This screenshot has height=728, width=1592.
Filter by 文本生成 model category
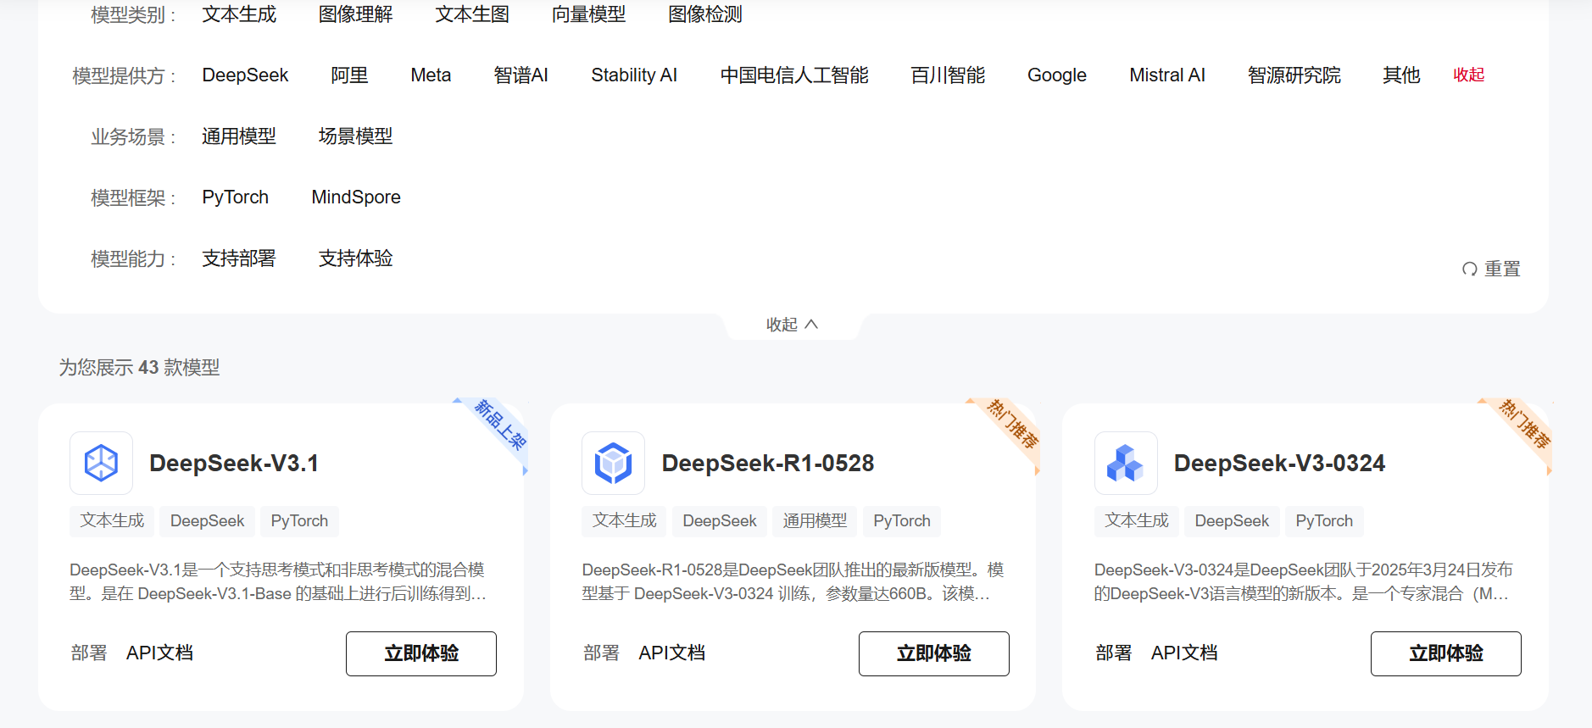pos(239,14)
